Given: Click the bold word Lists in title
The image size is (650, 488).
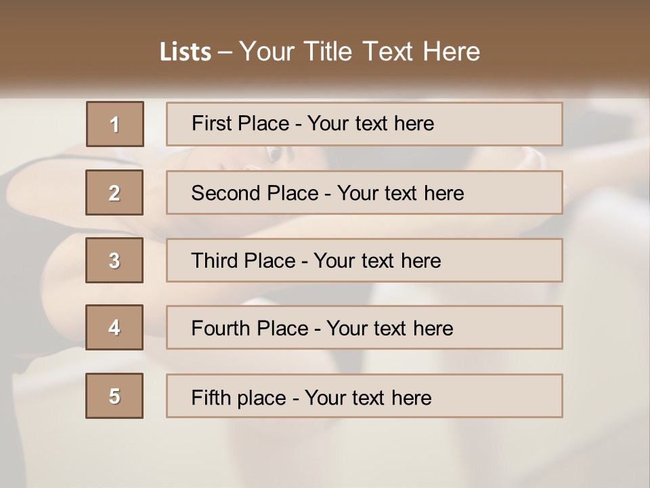Looking at the screenshot, I should [x=186, y=52].
